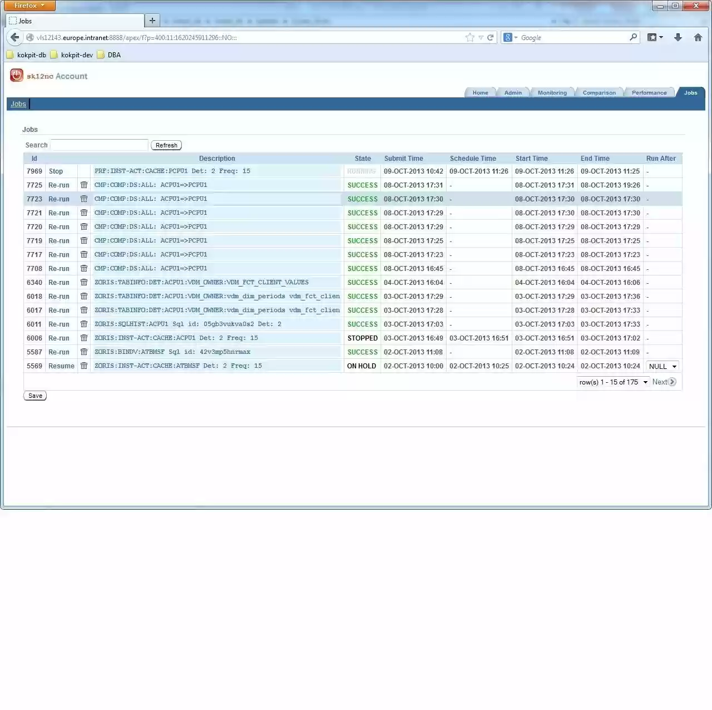Image resolution: width=712 pixels, height=710 pixels.
Task: Remove job 6006 via the delete icon
Action: (x=84, y=338)
